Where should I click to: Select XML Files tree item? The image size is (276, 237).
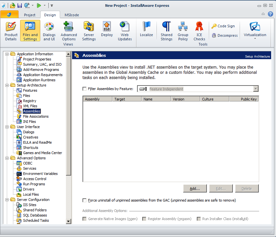pos(30,106)
